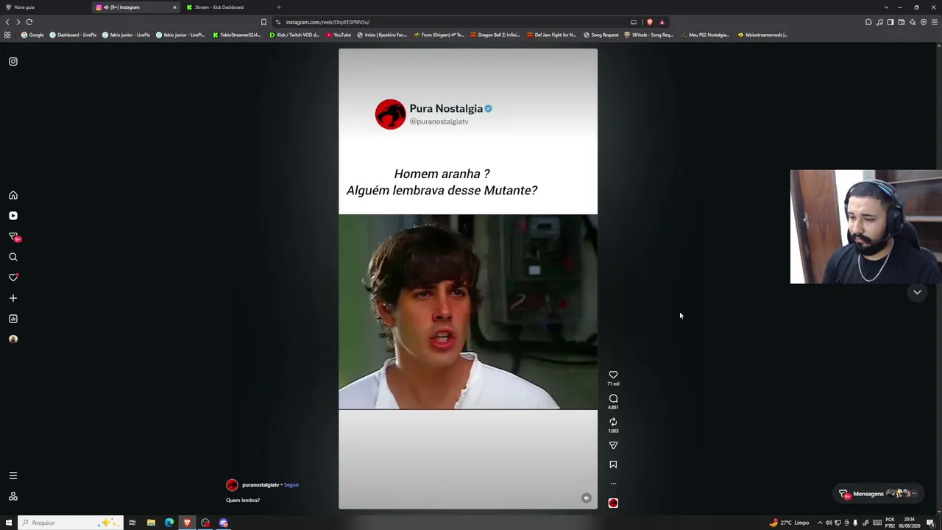942x530 pixels.
Task: Open the browser main menu button
Action: point(935,22)
